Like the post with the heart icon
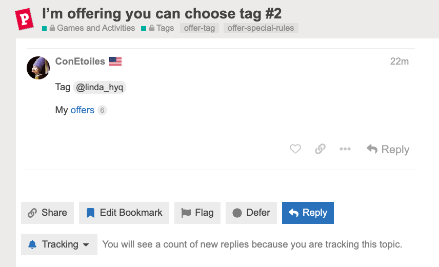Image resolution: width=439 pixels, height=267 pixels. coord(295,149)
